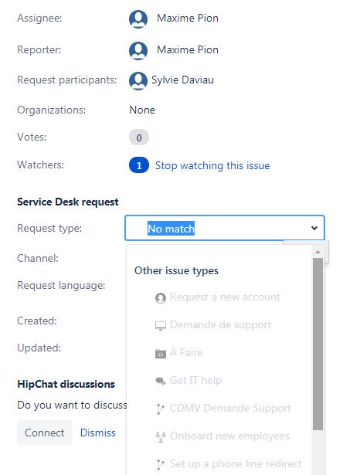Click the monitor icon beside Demande de support

[x=160, y=326]
